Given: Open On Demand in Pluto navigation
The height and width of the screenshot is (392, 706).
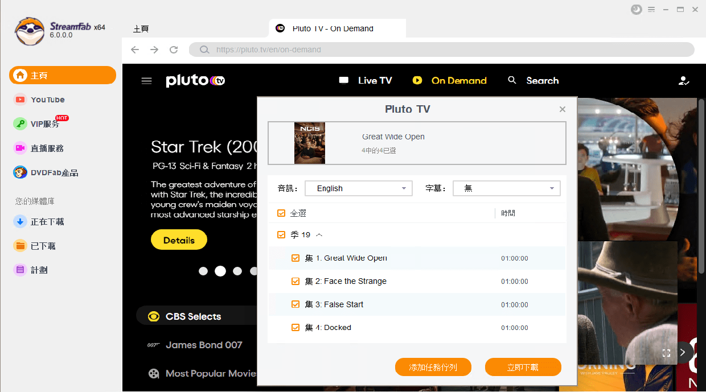Looking at the screenshot, I should tap(459, 81).
